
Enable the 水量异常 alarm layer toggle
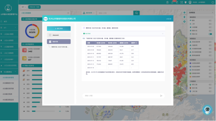(x=210, y=45)
